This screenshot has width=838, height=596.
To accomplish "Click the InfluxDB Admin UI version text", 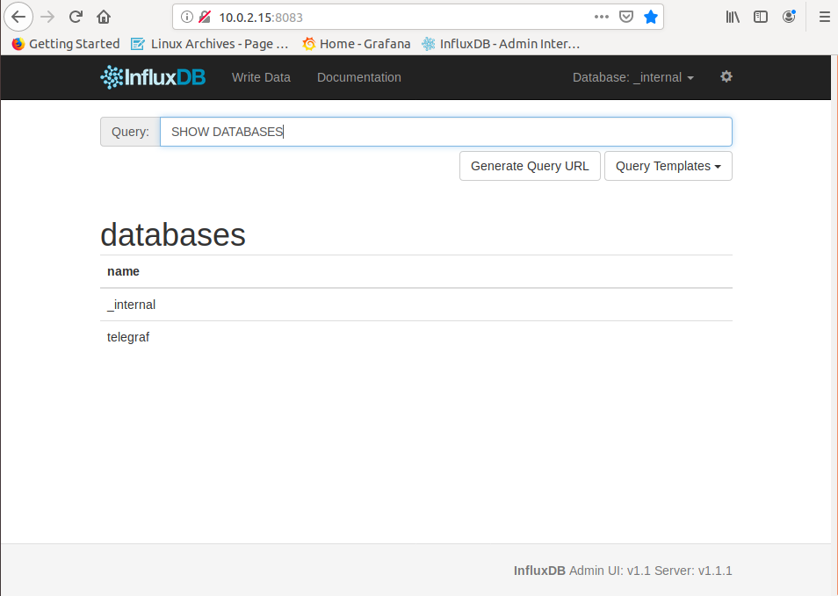I will tap(623, 571).
